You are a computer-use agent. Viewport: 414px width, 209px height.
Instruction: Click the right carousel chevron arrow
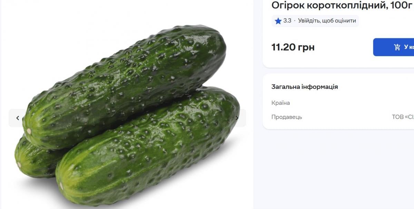tap(237, 118)
